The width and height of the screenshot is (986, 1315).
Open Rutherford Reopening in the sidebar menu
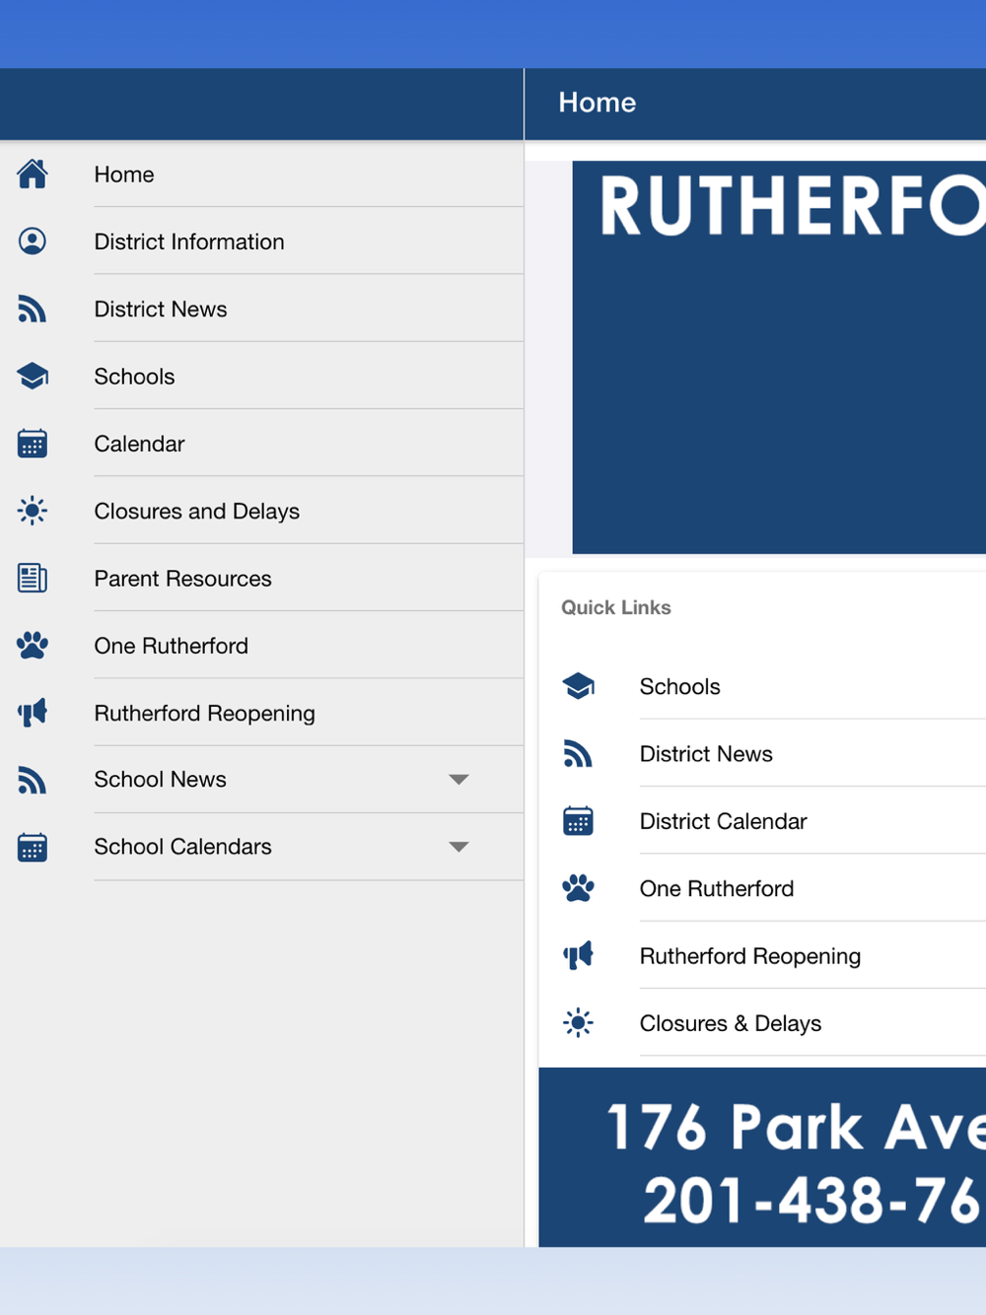pos(261,713)
